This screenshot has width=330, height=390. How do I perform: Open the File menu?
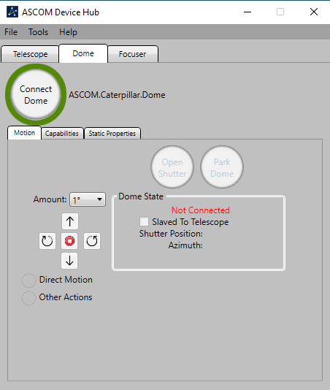click(x=11, y=32)
